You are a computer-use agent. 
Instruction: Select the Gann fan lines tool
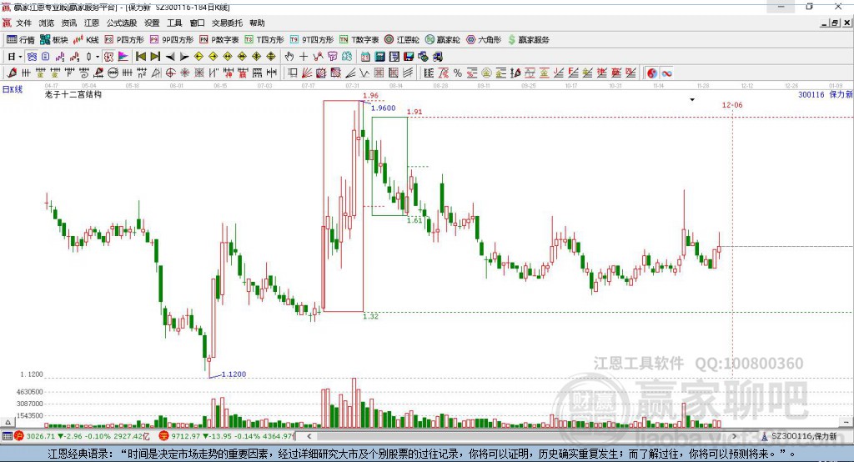(x=307, y=73)
